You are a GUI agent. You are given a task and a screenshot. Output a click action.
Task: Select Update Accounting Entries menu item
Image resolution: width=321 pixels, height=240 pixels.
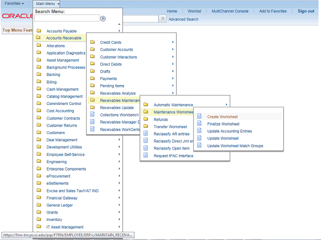(229, 131)
